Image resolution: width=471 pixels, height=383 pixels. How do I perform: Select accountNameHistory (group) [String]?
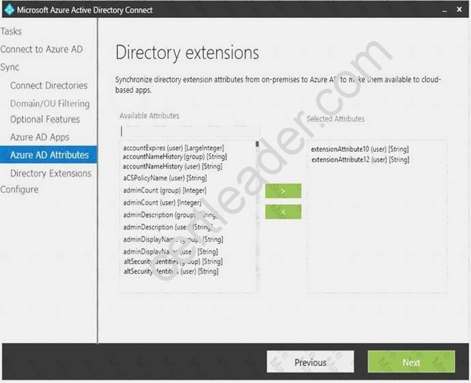click(x=175, y=156)
